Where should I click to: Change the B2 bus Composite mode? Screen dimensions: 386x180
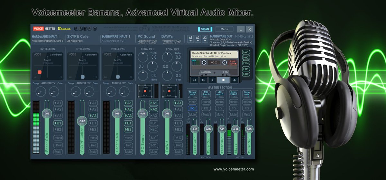pyautogui.click(x=247, y=94)
